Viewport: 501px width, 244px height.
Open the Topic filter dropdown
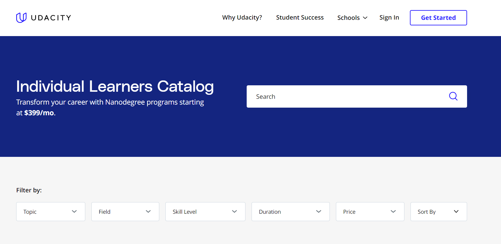coord(51,212)
